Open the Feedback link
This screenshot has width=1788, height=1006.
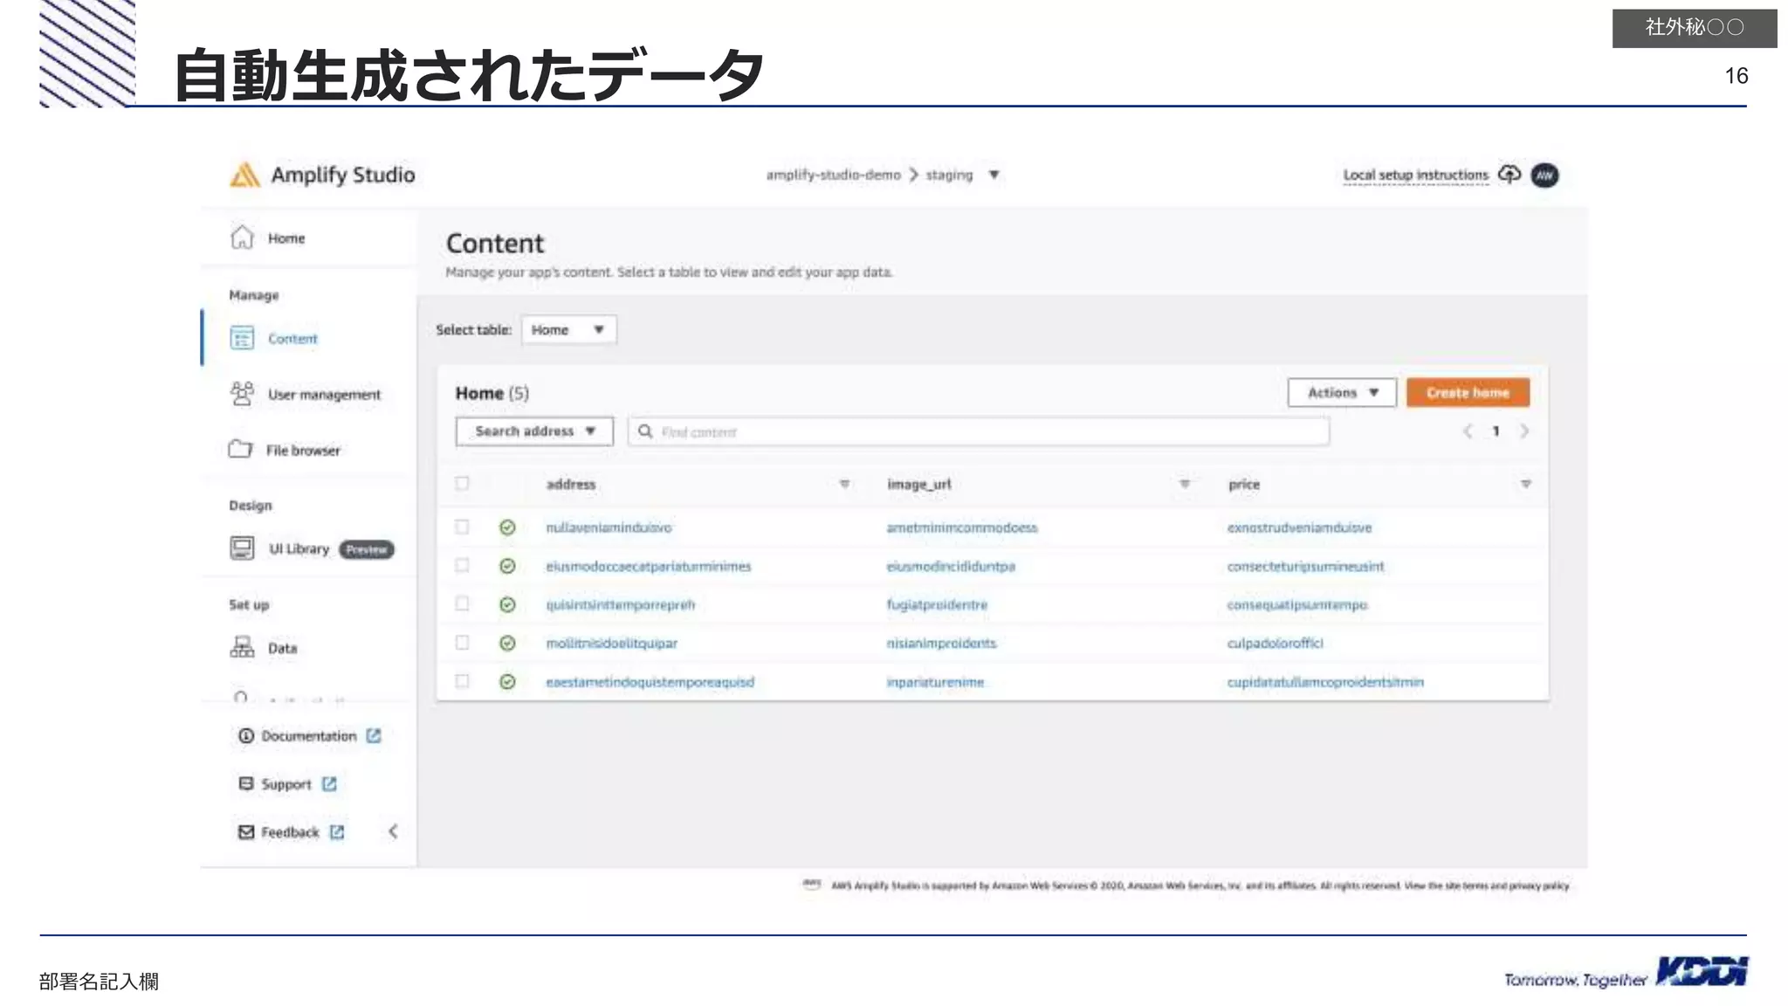click(290, 832)
